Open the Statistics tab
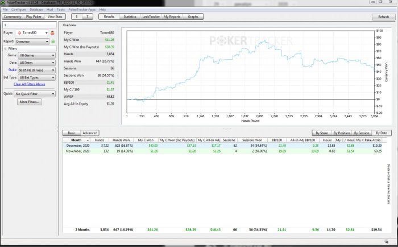Screen dimensions: 398x247 [129, 17]
